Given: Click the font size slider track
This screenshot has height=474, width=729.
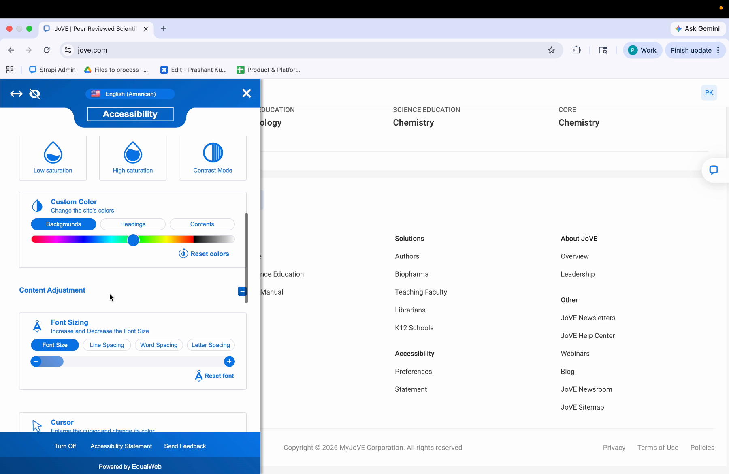Looking at the screenshot, I should pyautogui.click(x=133, y=361).
